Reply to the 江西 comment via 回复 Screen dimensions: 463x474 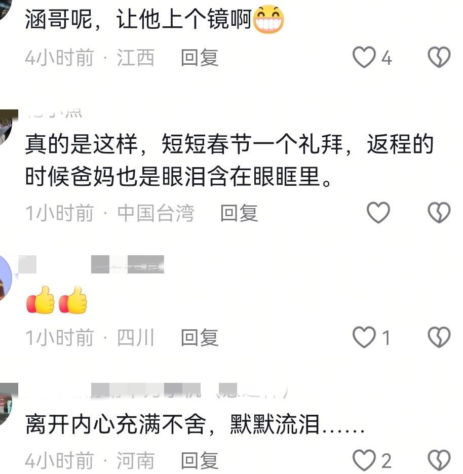click(x=199, y=57)
